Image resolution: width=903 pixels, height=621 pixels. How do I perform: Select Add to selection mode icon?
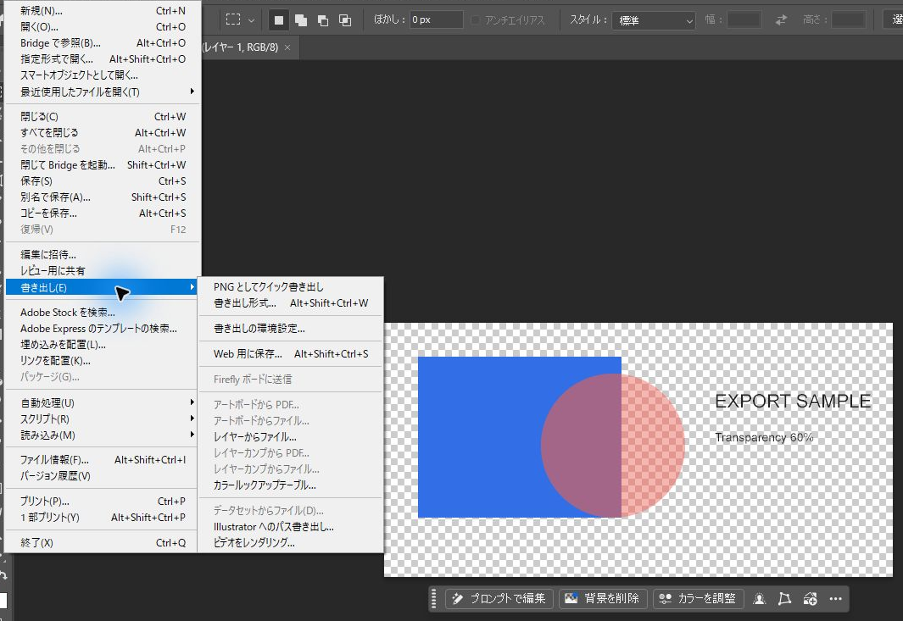(x=301, y=20)
